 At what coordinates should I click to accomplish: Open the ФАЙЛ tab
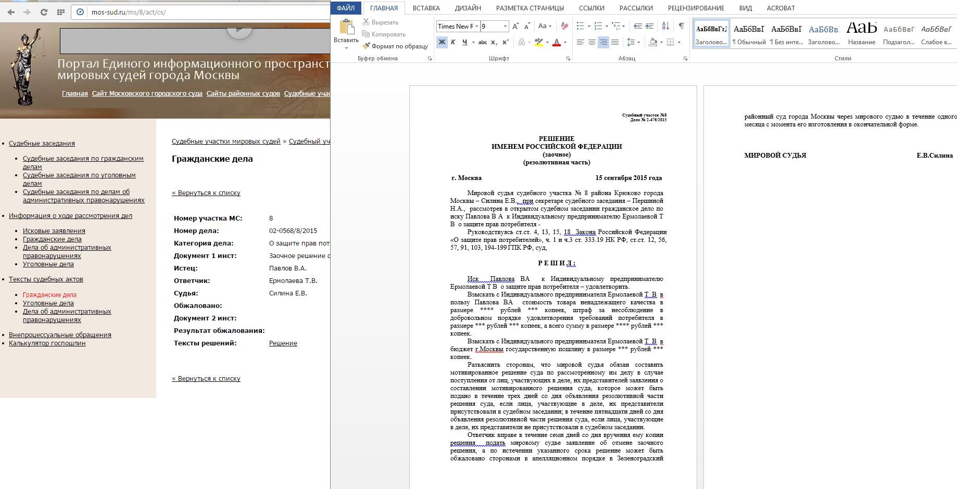coord(346,8)
